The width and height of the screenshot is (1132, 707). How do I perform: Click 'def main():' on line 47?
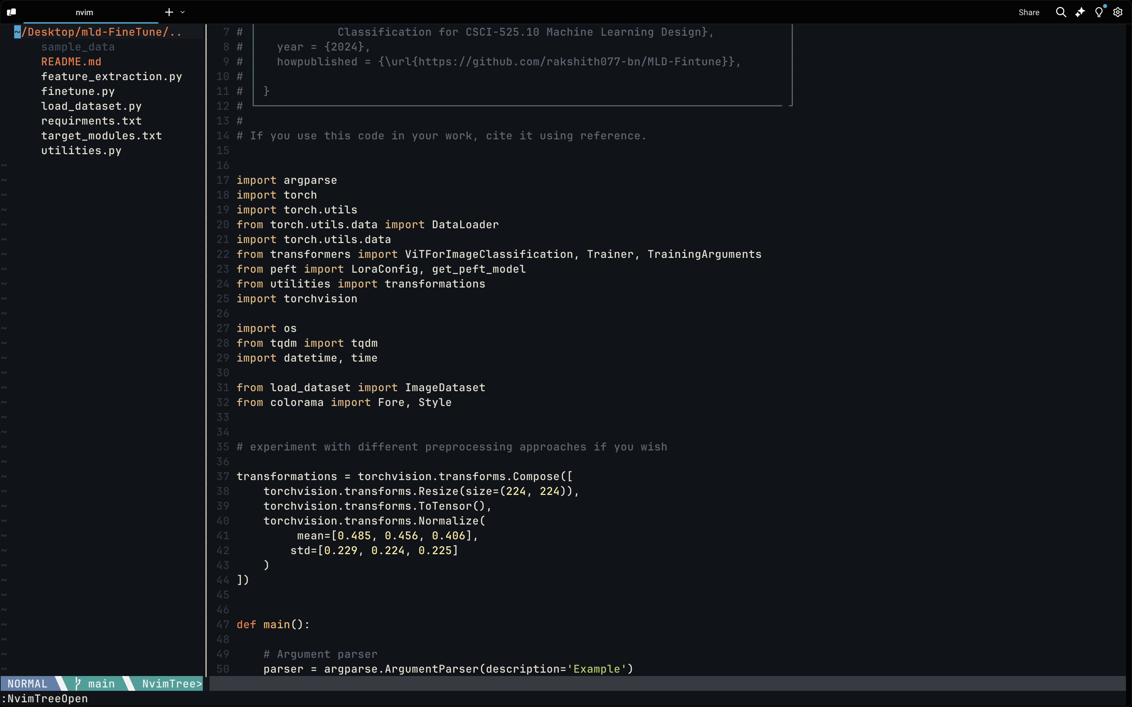point(273,625)
